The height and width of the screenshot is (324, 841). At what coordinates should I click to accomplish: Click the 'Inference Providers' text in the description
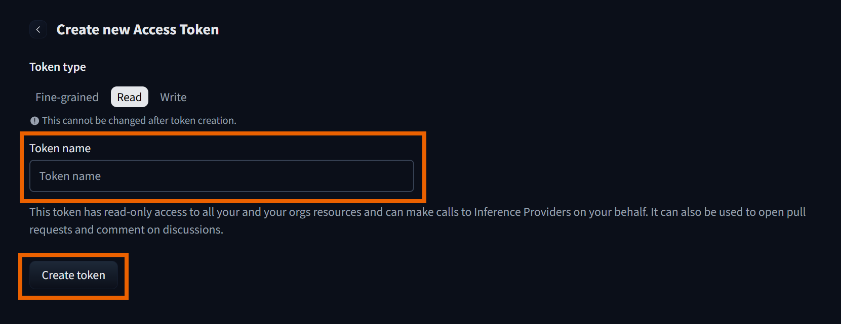click(x=522, y=212)
